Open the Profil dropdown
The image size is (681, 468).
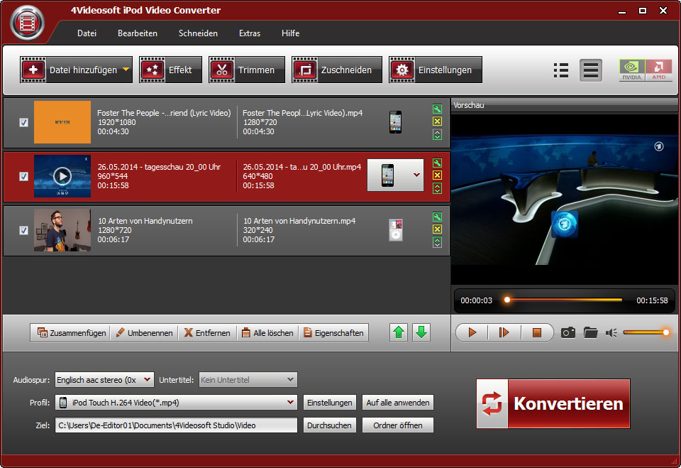[x=176, y=403]
